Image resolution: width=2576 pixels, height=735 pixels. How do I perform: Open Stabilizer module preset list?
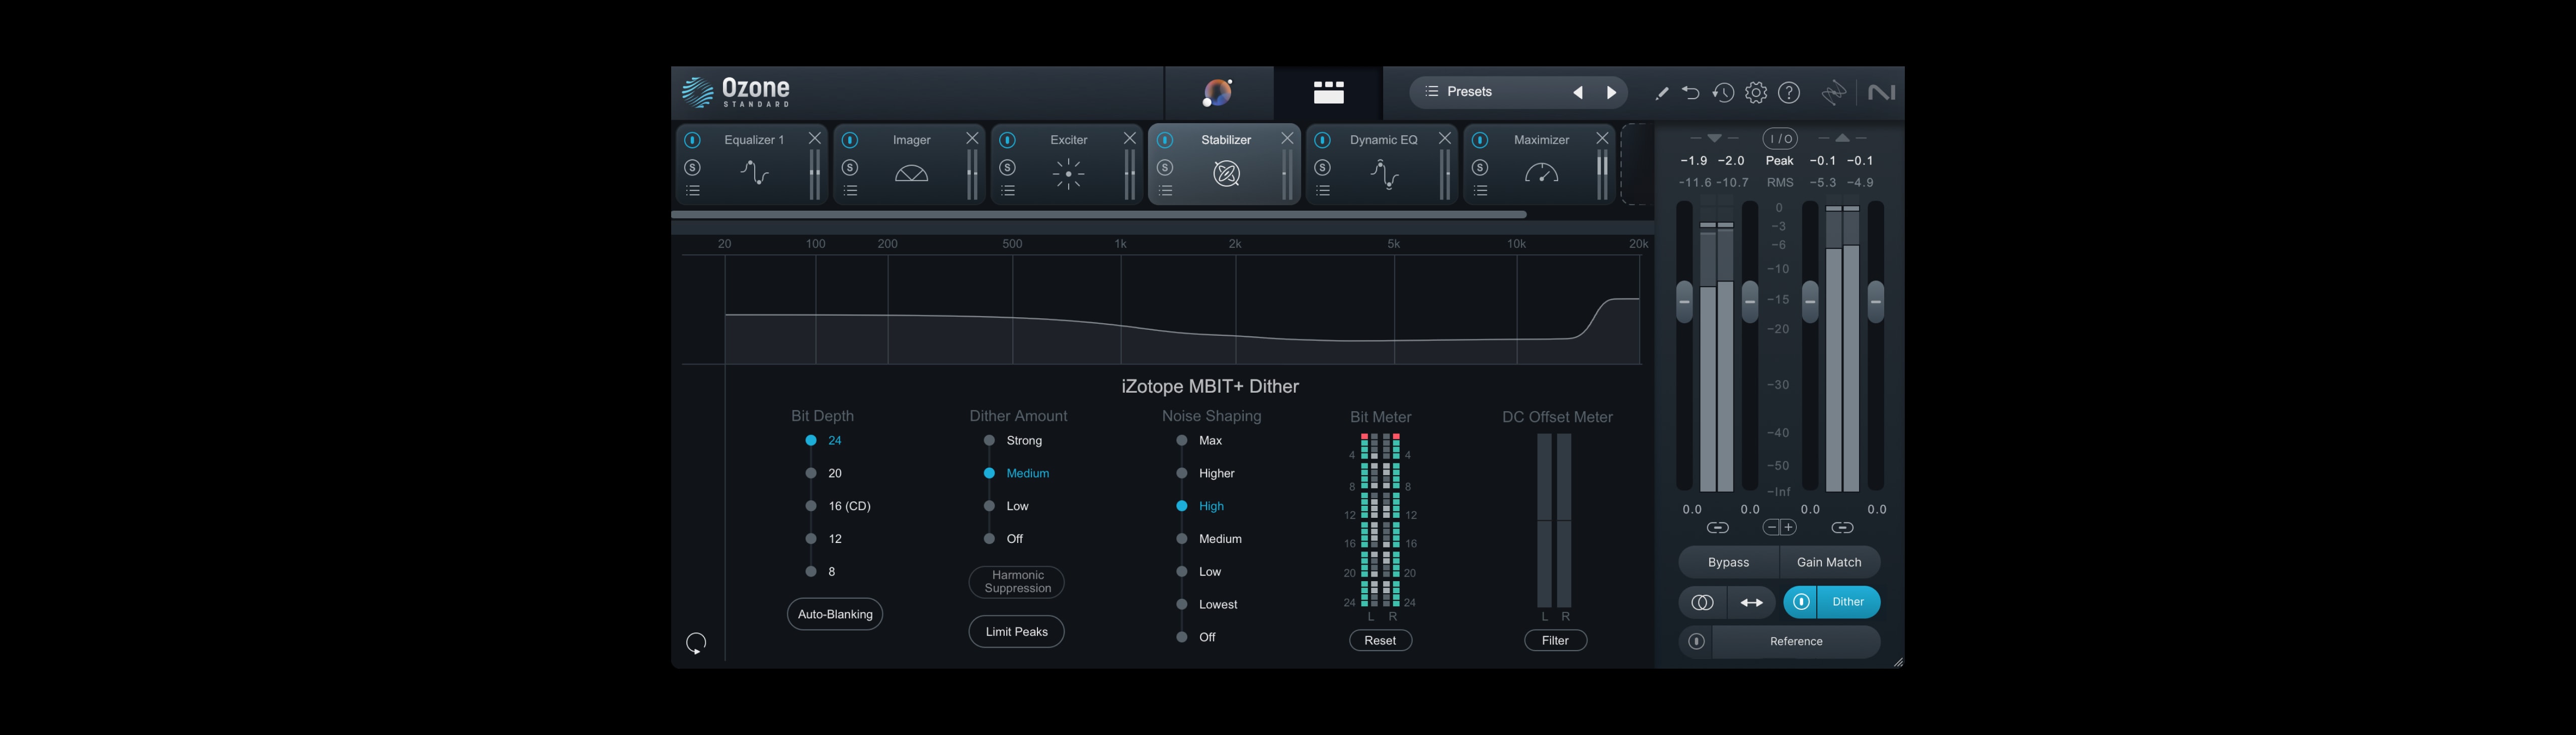click(x=1165, y=191)
